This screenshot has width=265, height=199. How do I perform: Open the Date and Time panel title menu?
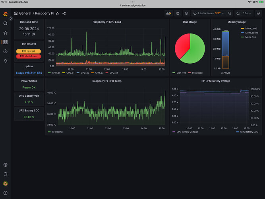tap(29, 22)
